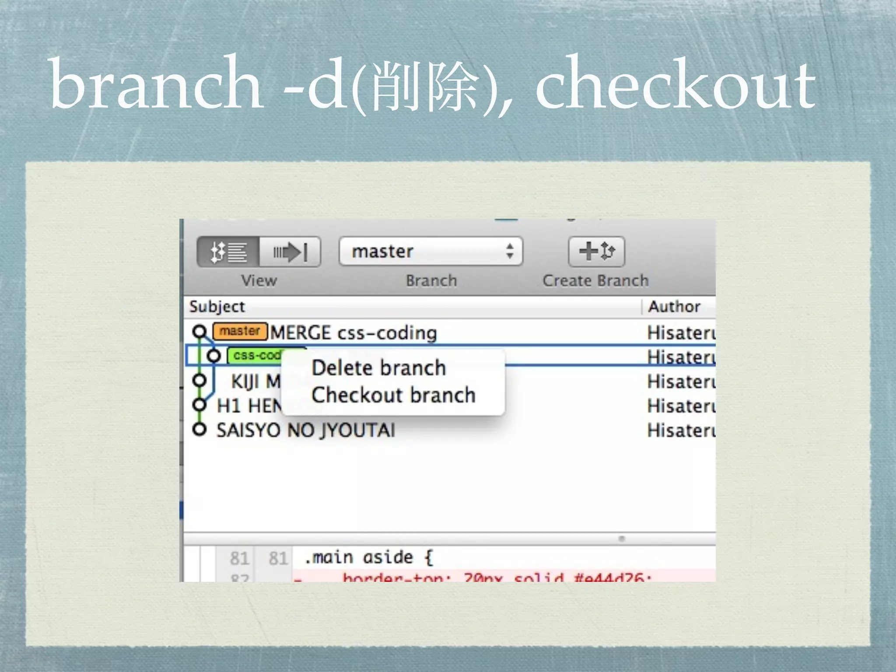This screenshot has width=896, height=672.
Task: Switch to the history list view icon
Action: click(228, 252)
